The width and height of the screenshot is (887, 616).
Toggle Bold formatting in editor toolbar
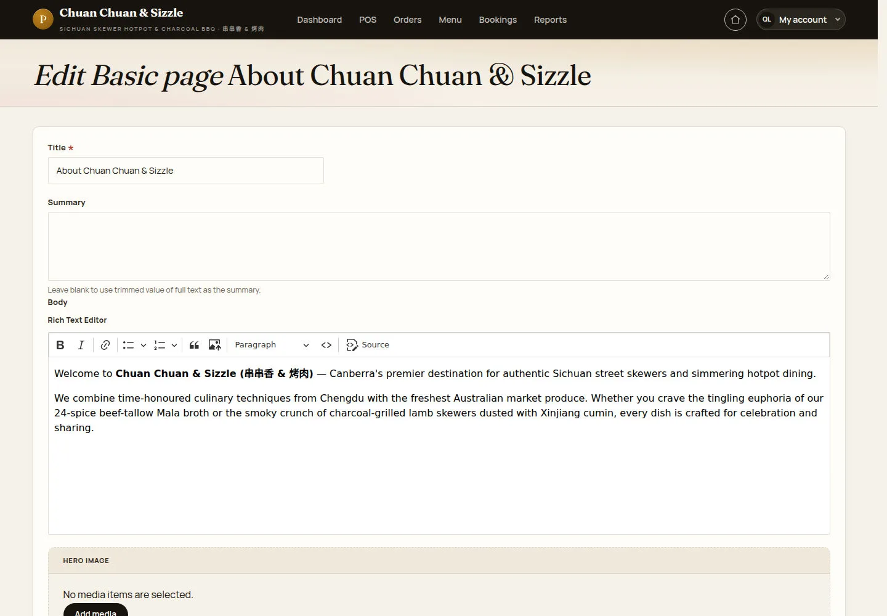pyautogui.click(x=60, y=345)
